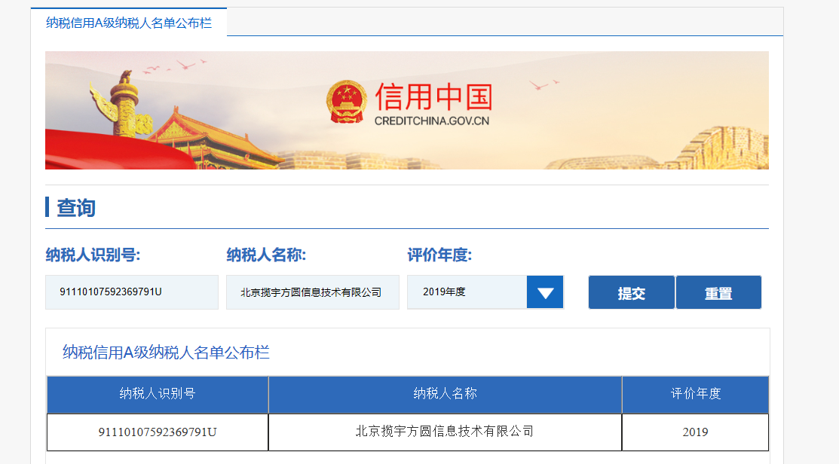
Task: Click the CREDITCHINA.GOV.CN text in banner
Action: point(432,121)
